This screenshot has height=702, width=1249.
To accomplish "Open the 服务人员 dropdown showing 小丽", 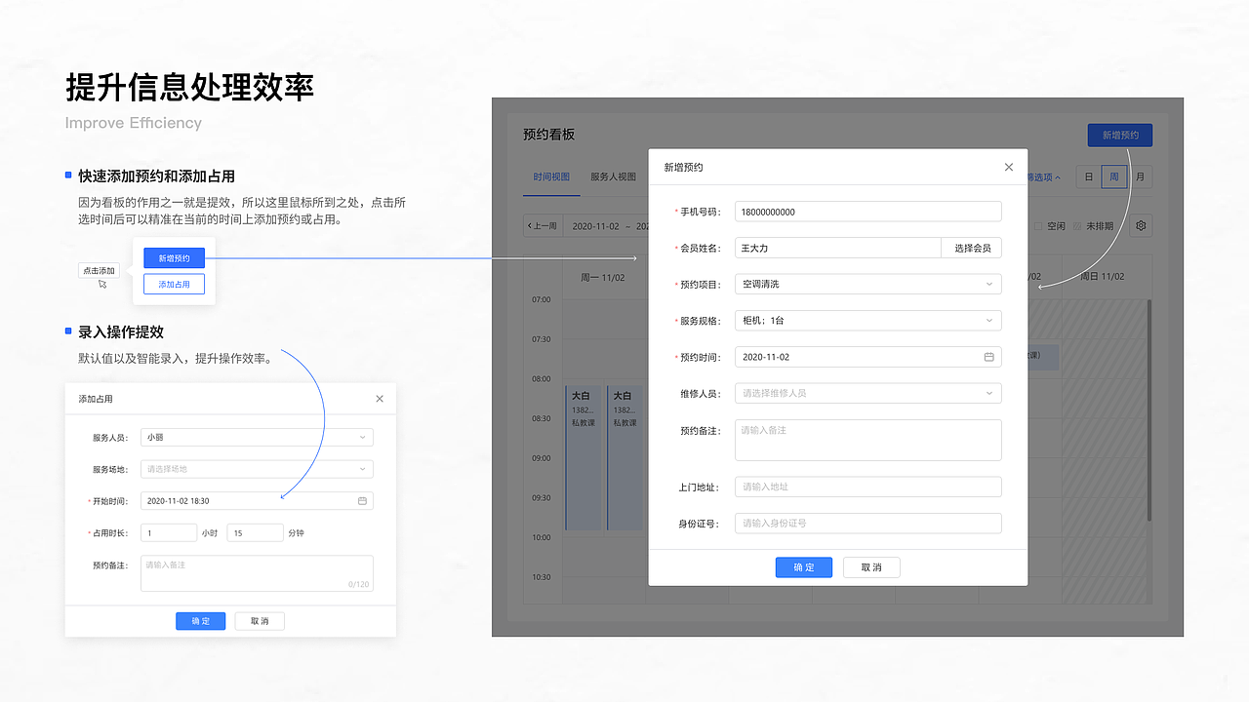I will 365,437.
